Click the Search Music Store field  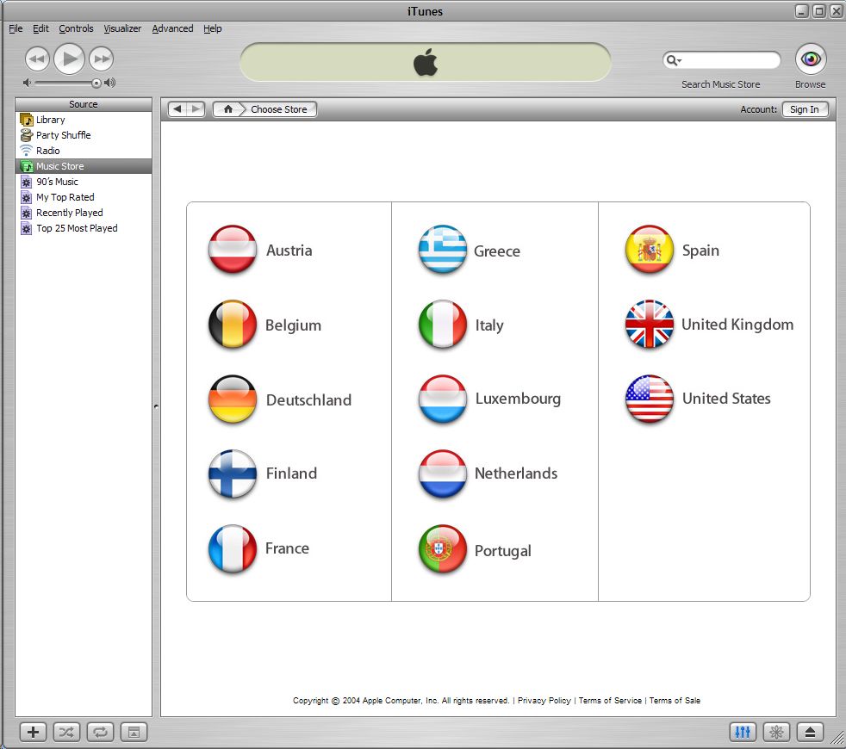[722, 60]
